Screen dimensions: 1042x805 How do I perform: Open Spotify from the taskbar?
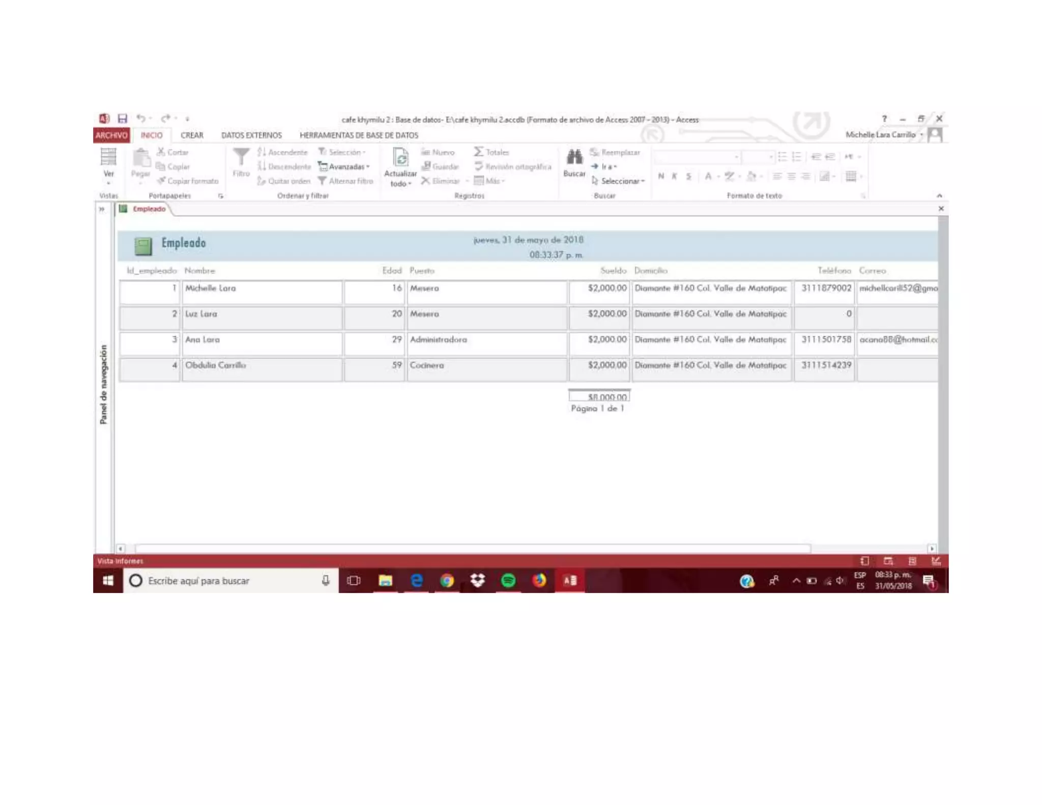point(508,581)
